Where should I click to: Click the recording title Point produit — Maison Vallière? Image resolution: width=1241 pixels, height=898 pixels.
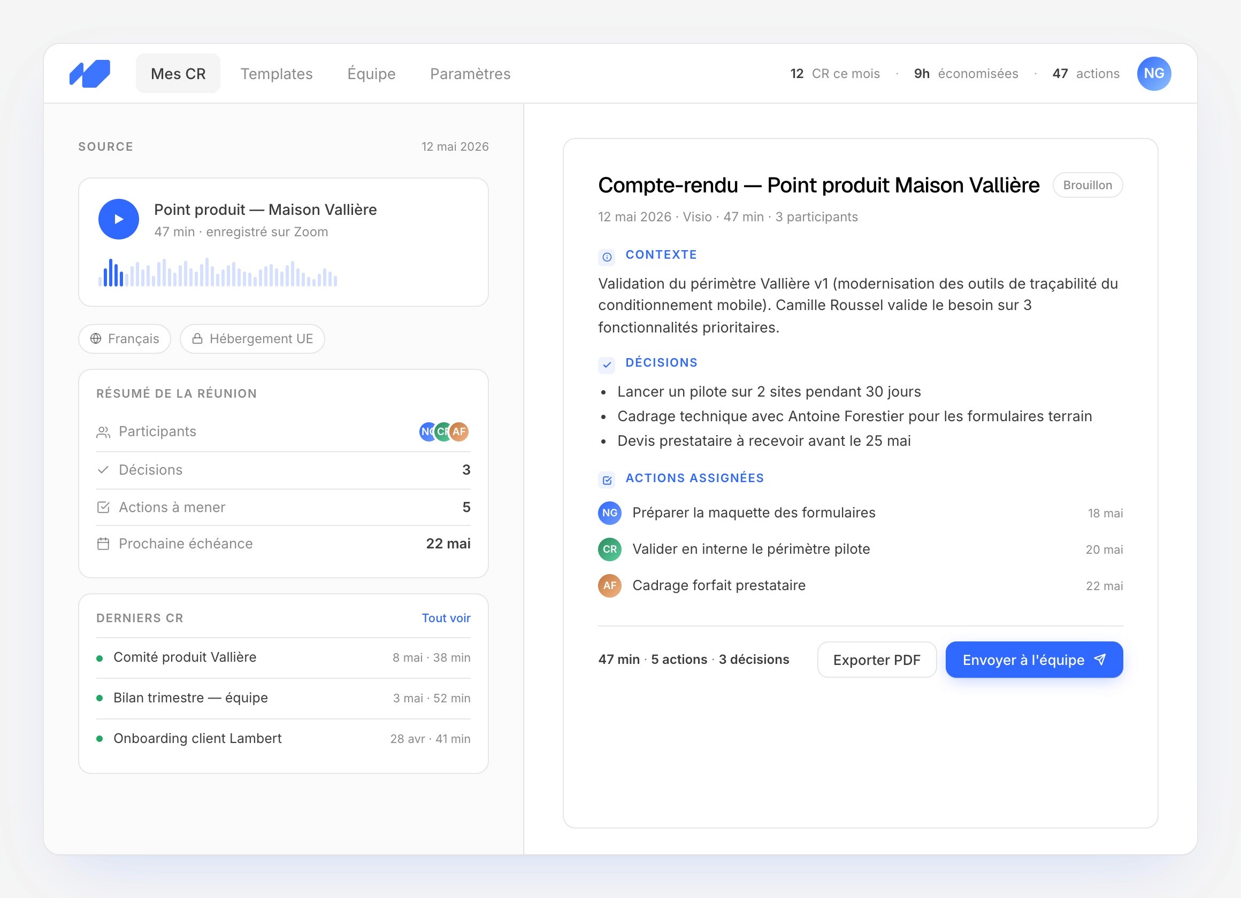point(265,210)
